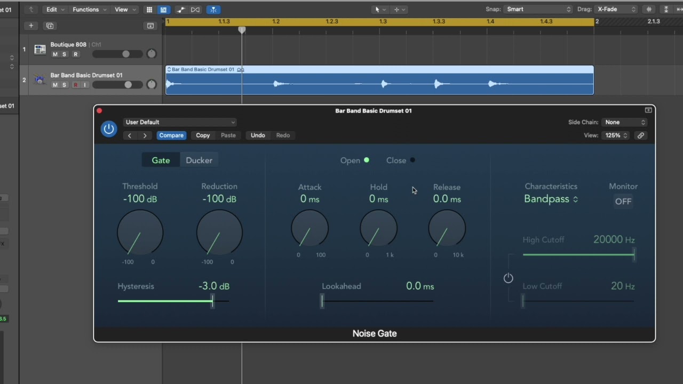Solo the Boutique 808 track
Image resolution: width=683 pixels, height=384 pixels.
[x=65, y=54]
